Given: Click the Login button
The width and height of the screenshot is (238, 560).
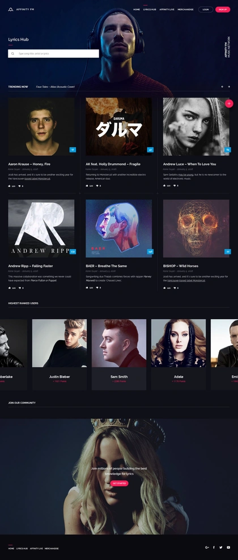Looking at the screenshot, I should pos(206,10).
